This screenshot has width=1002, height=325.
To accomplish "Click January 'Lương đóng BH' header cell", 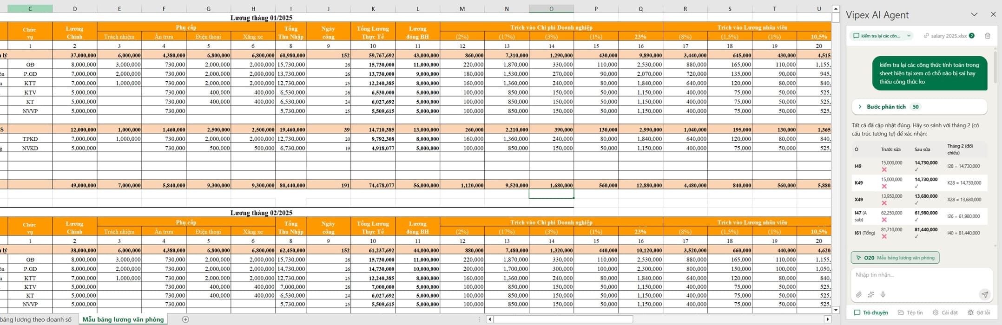I will point(417,32).
